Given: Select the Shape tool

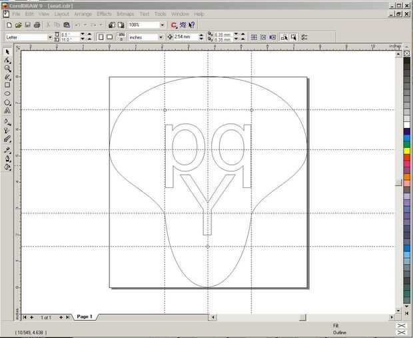Looking at the screenshot, I should pos(7,61).
